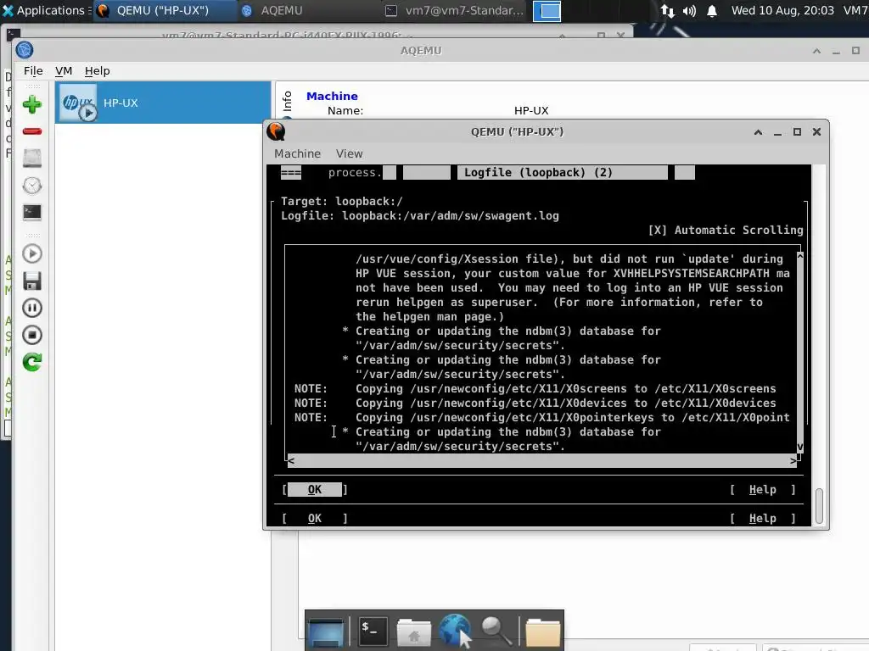Click the notification bell tray icon
The width and height of the screenshot is (869, 651).
[x=712, y=10]
